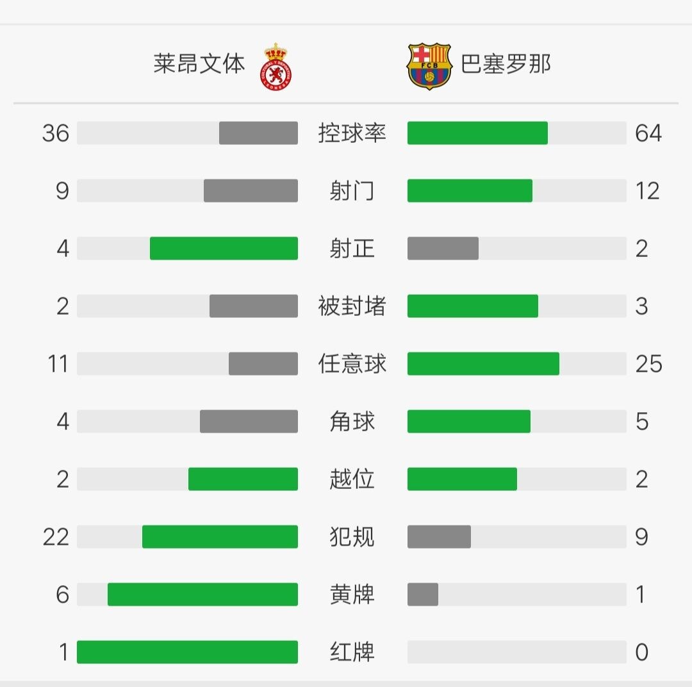The height and width of the screenshot is (687, 692).
Task: Click Barcelona's green 控球率 bar
Action: pos(477,133)
